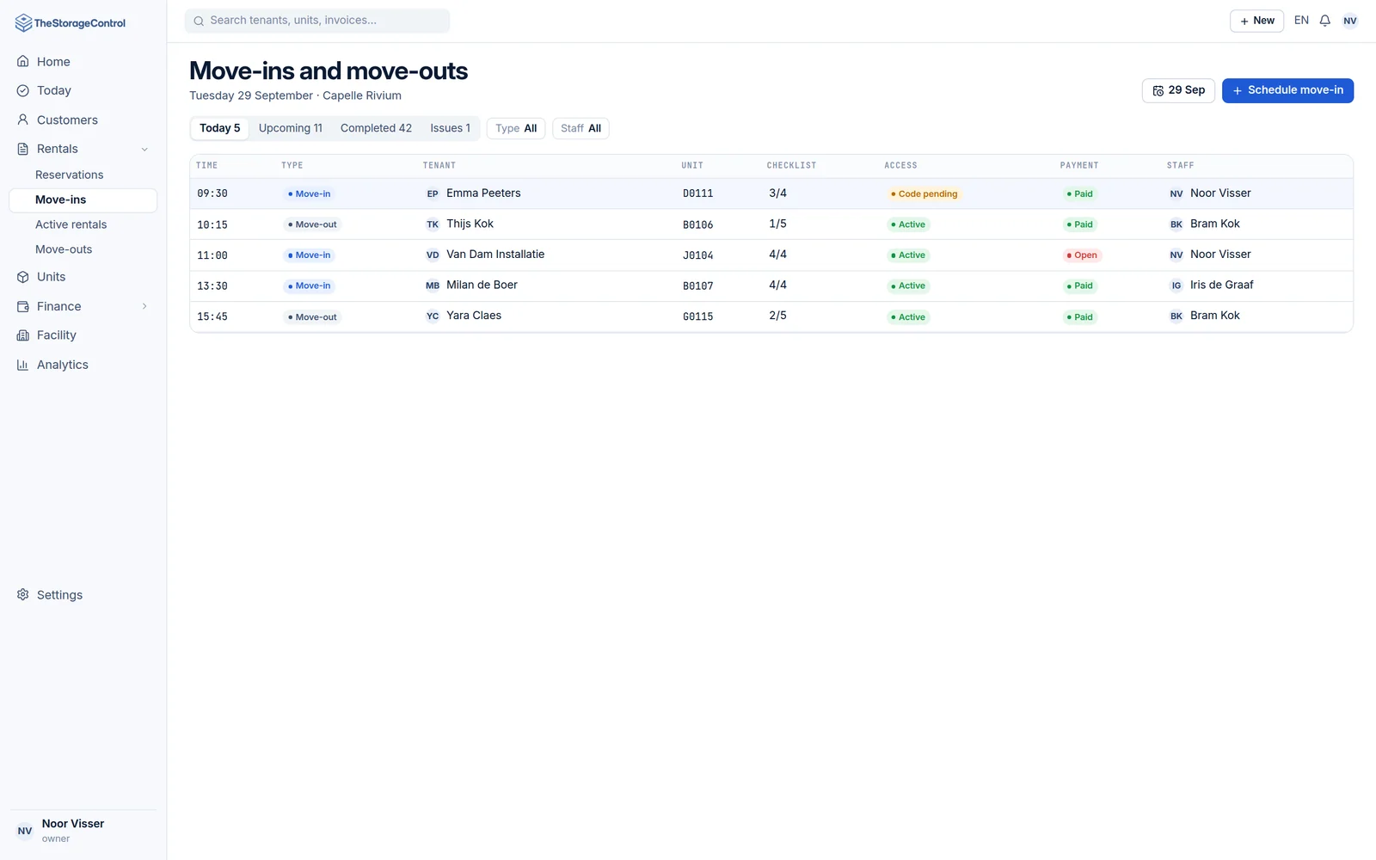
Task: Click the Facility building icon
Action: point(23,335)
